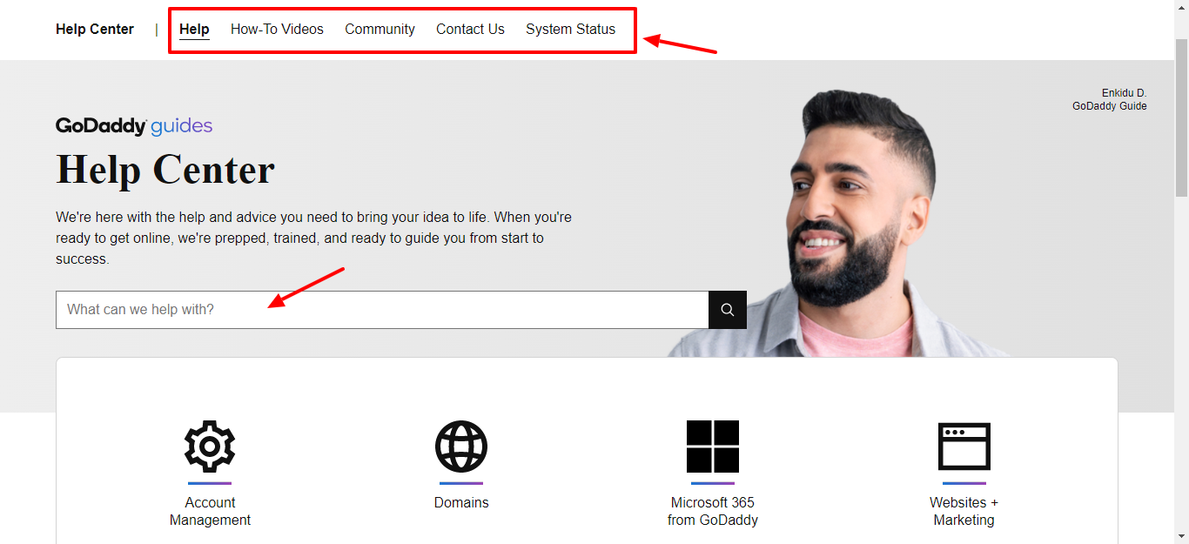Viewport: 1189px width, 544px height.
Task: Open the Account Management gear icon
Action: [x=210, y=447]
